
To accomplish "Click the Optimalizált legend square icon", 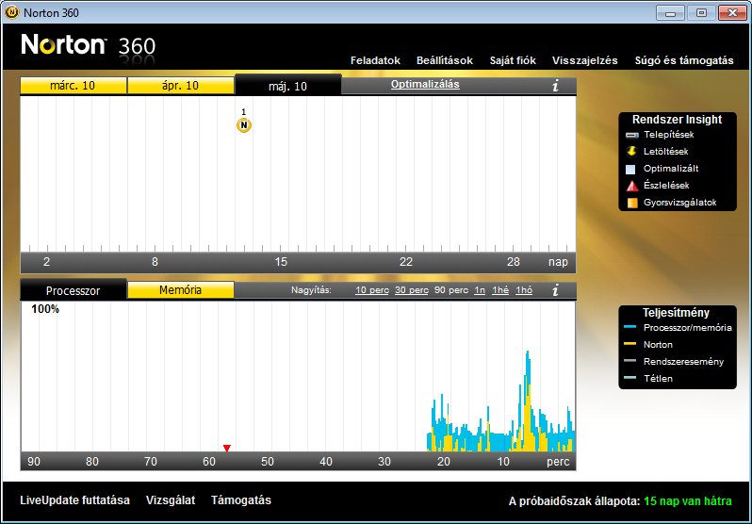I will point(630,169).
